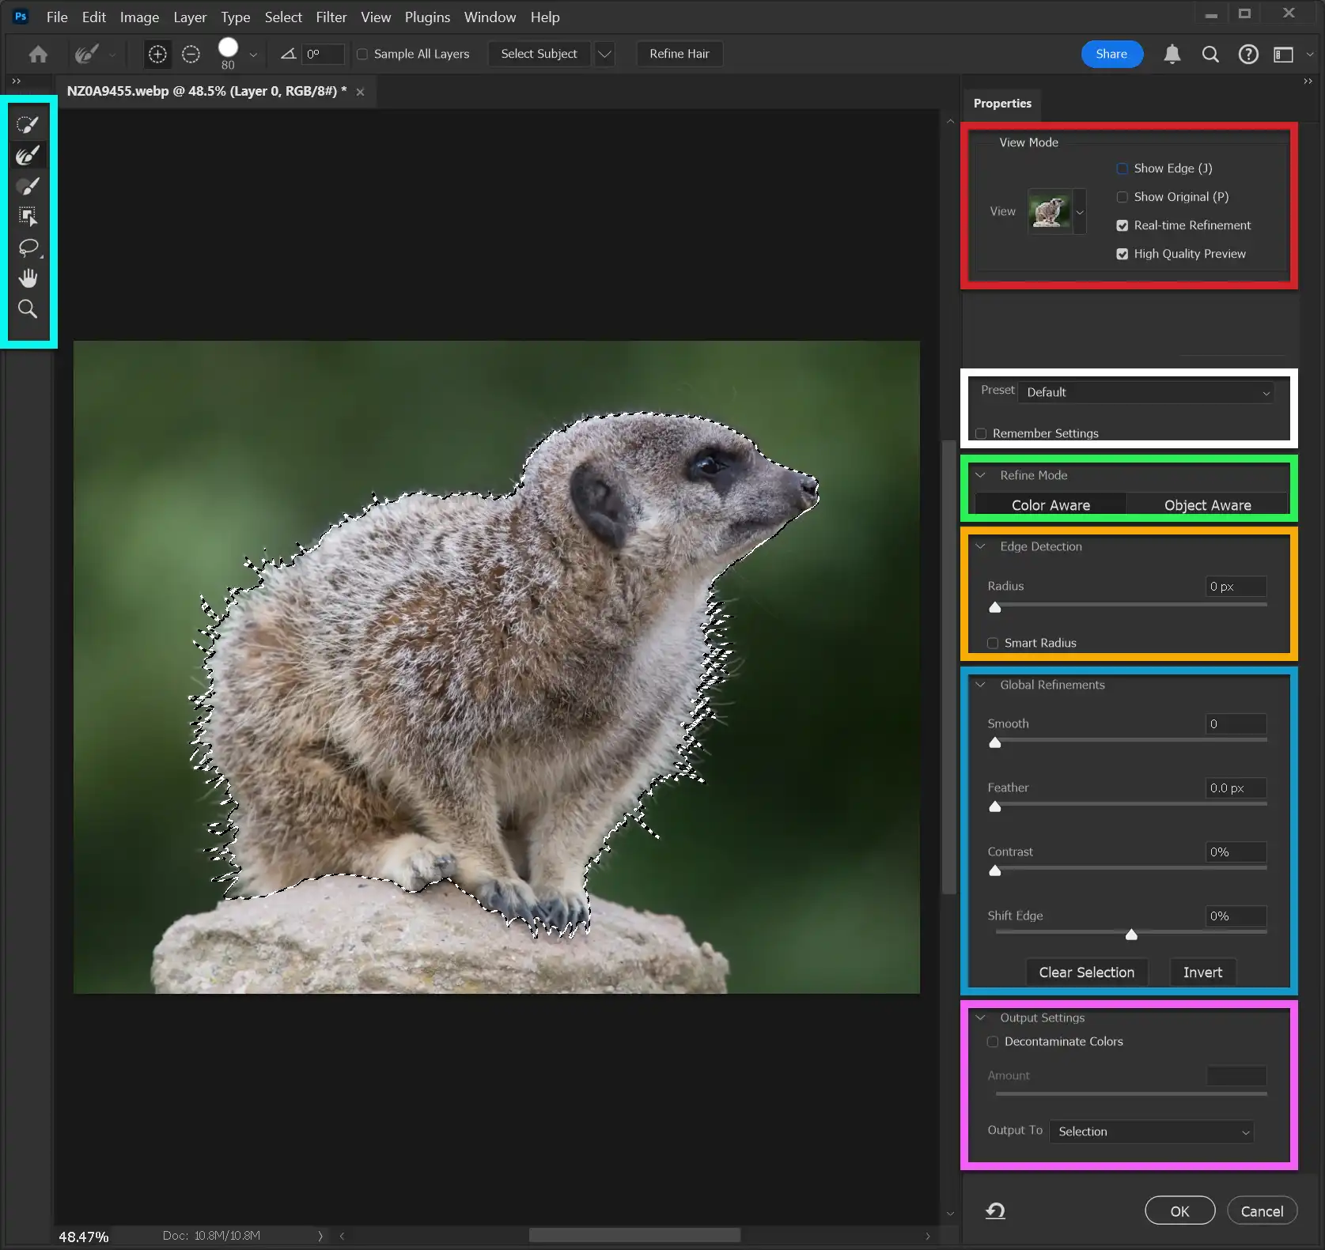Open the Output To dropdown

[x=1152, y=1131]
